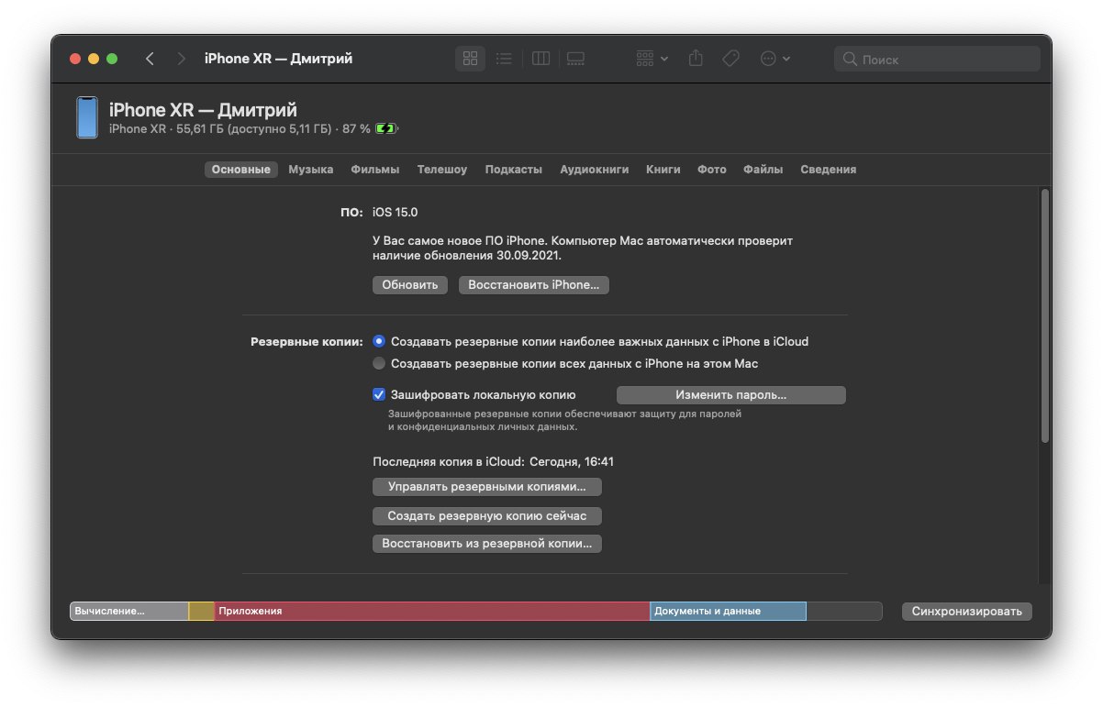The height and width of the screenshot is (707, 1103).
Task: Click the Share icon in toolbar
Action: point(696,59)
